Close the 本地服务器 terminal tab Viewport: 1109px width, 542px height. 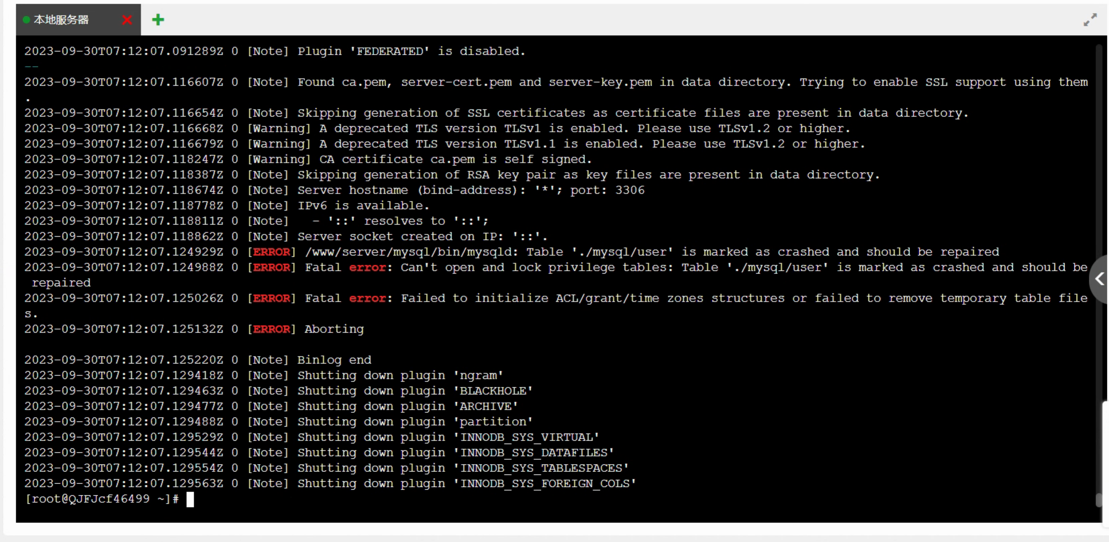pyautogui.click(x=127, y=20)
